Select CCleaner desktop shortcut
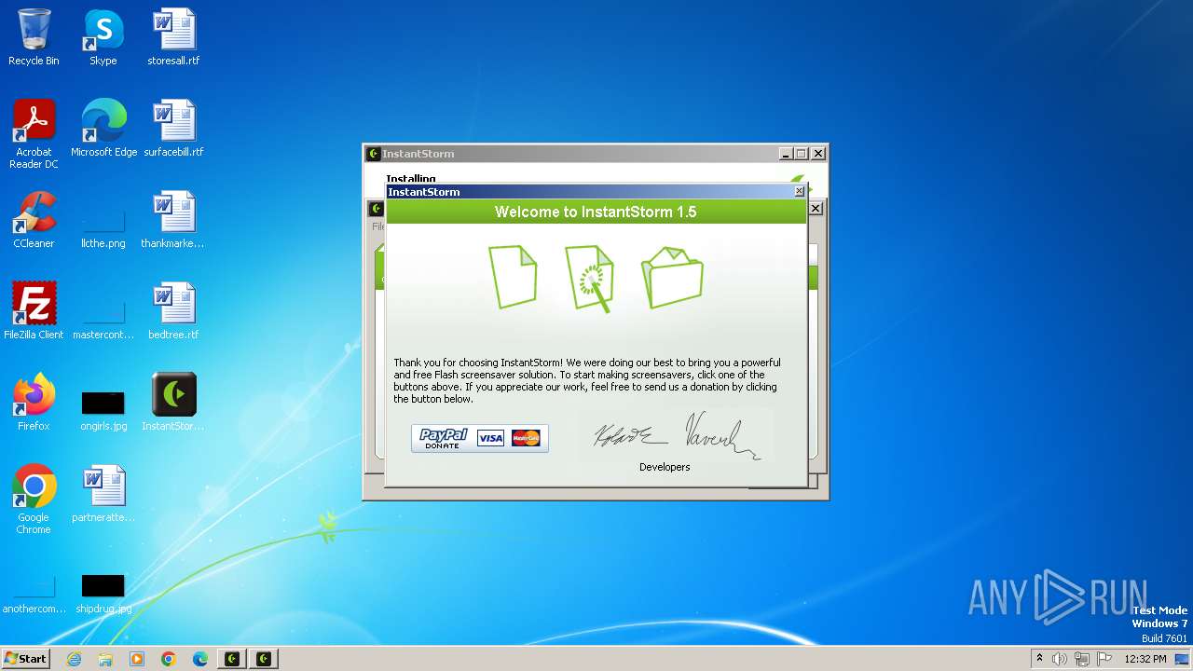The image size is (1193, 671). [34, 220]
